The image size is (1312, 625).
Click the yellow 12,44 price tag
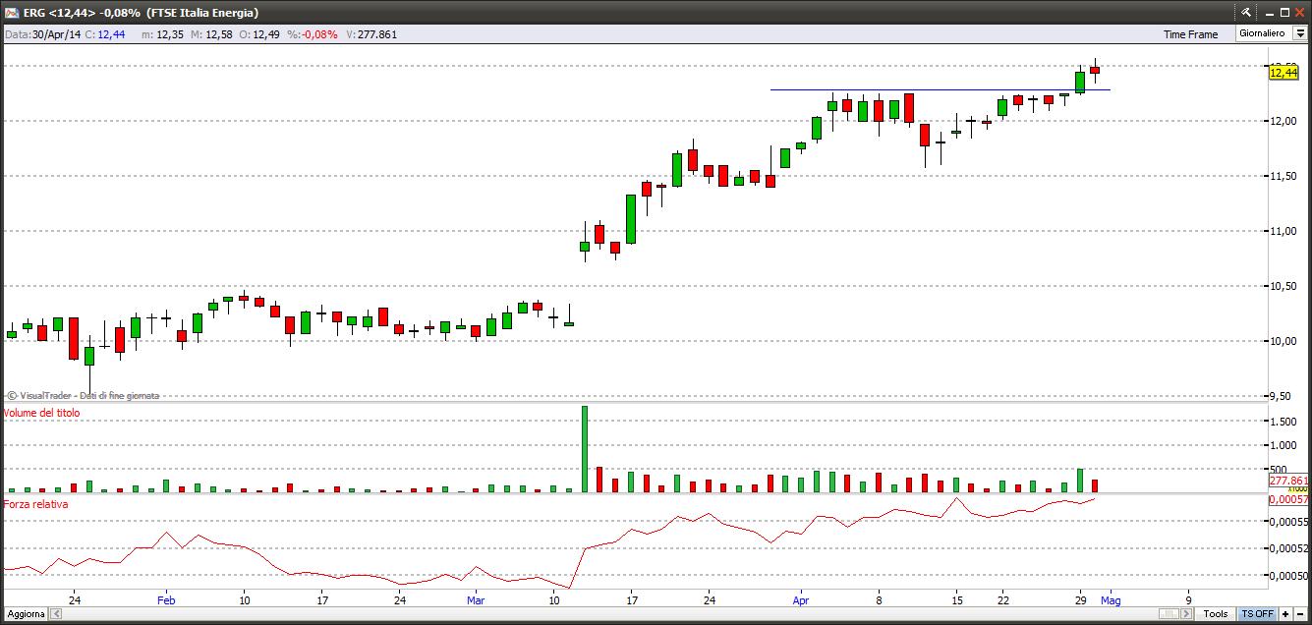tap(1283, 72)
